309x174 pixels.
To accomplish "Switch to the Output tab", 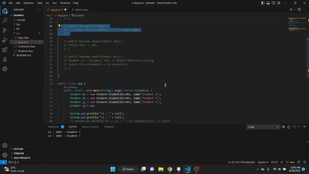I will coord(73,127).
